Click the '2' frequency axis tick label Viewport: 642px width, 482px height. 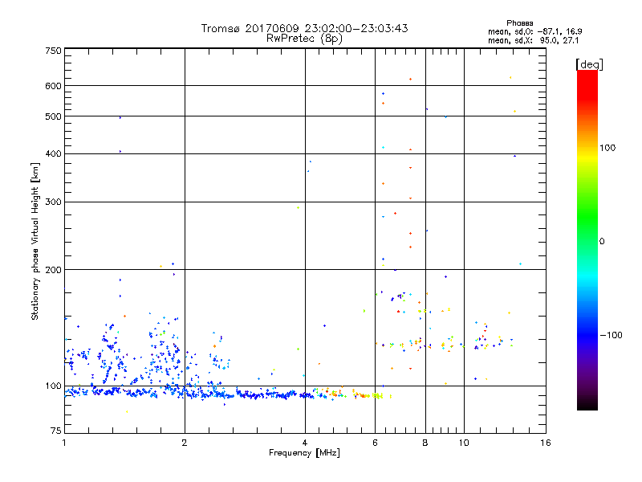(185, 443)
